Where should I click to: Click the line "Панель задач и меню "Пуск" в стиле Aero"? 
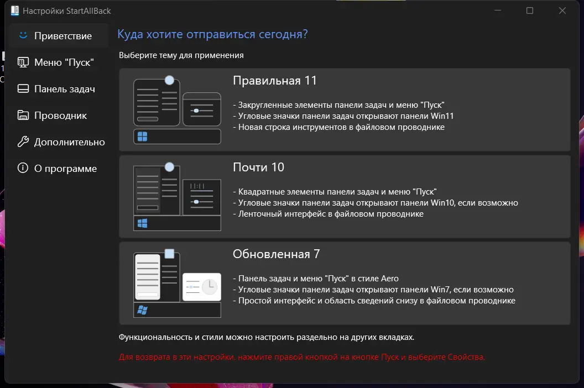click(315, 279)
